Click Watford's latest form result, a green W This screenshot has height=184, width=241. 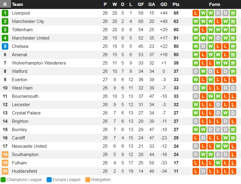(x=233, y=71)
